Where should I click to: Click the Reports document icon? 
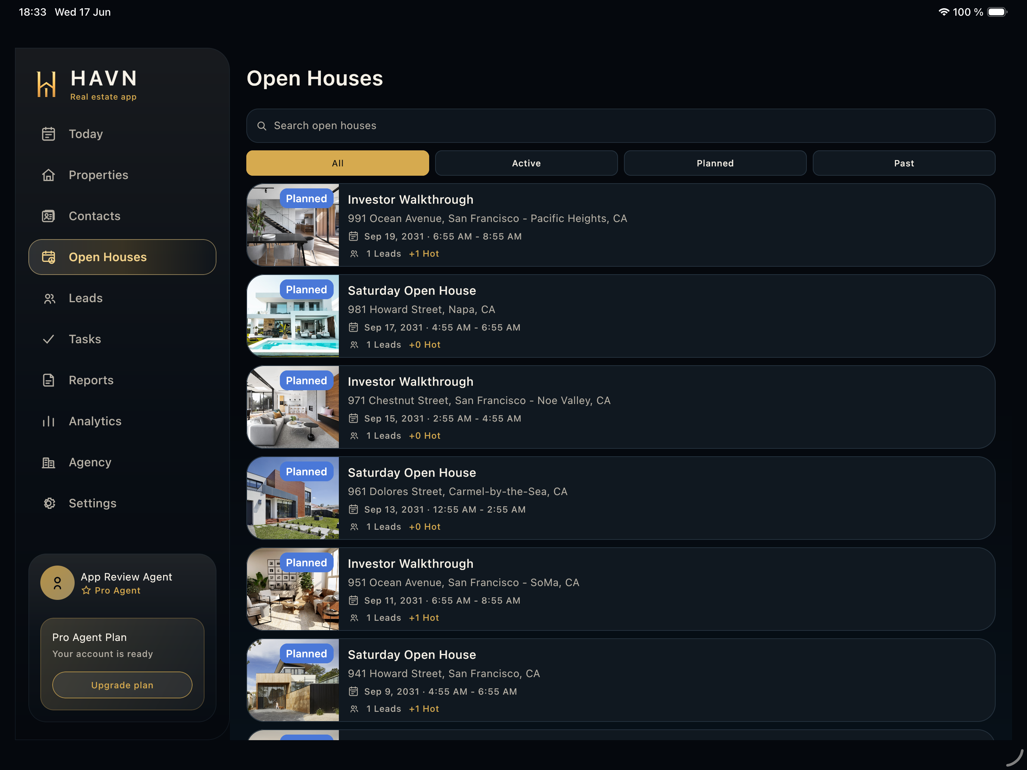(48, 381)
